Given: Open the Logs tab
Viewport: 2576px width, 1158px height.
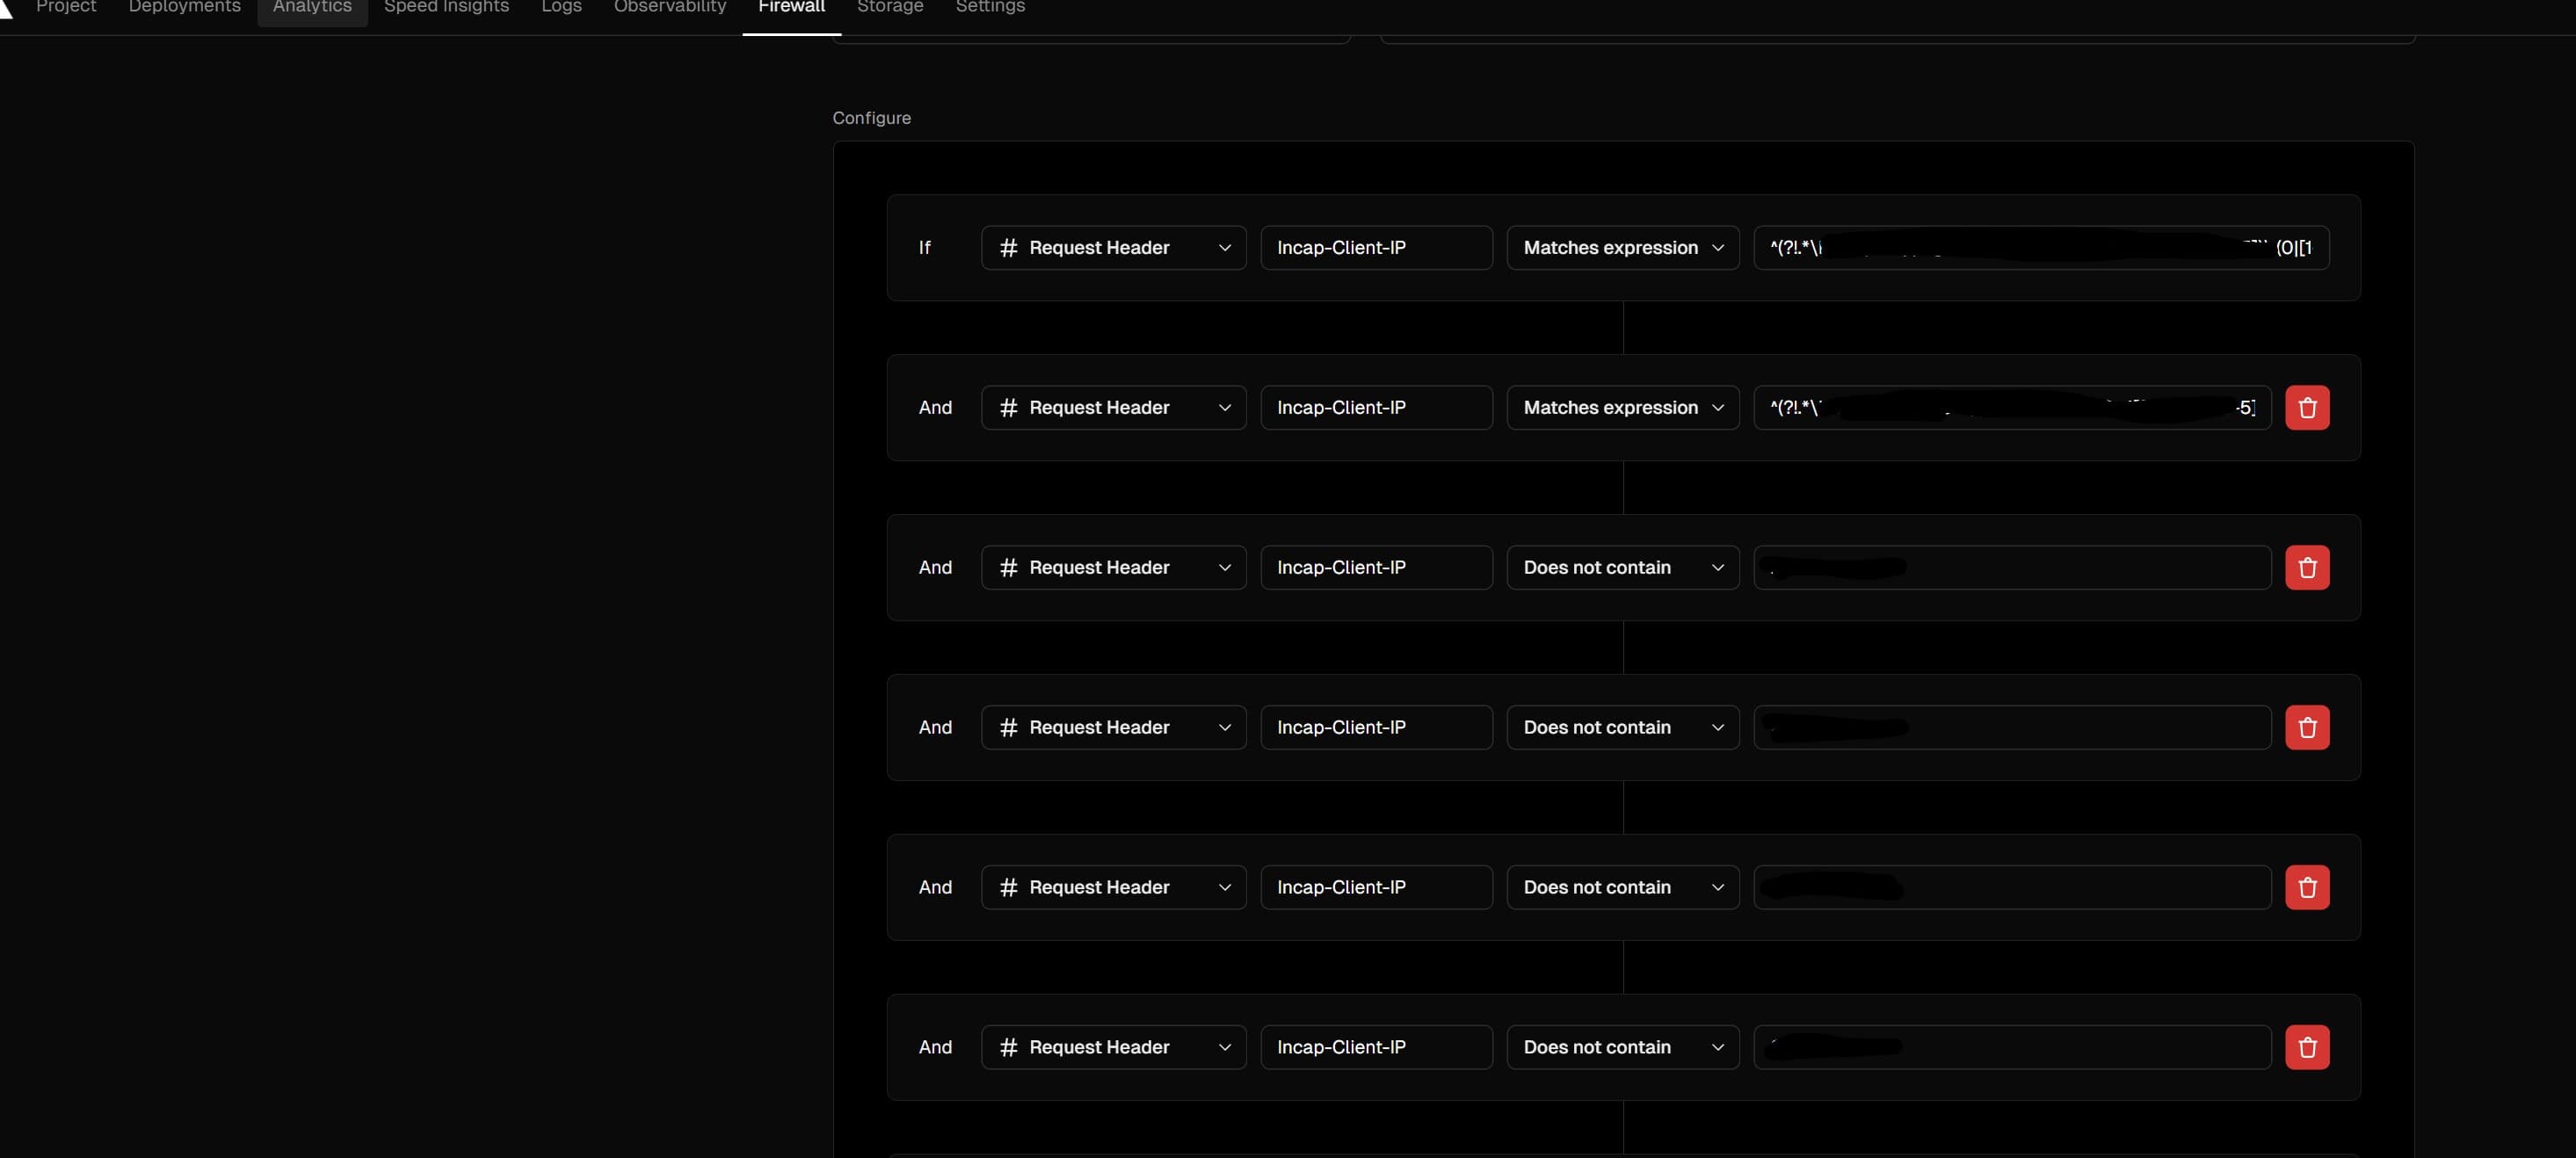Looking at the screenshot, I should point(561,8).
